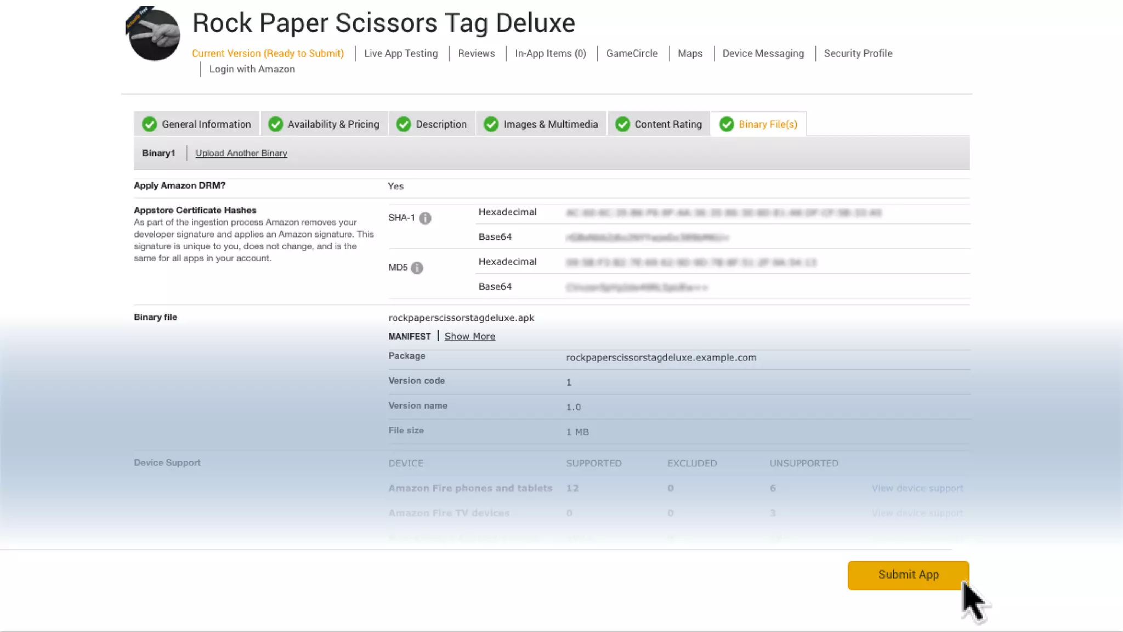Open the Login with Amazon link

tap(252, 69)
